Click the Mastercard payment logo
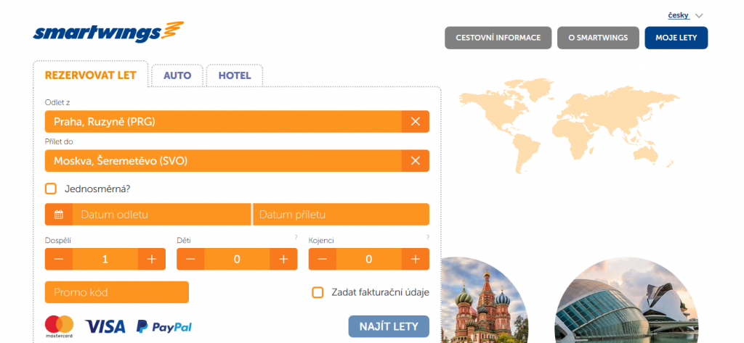Screen dimensions: 744x343 60,326
